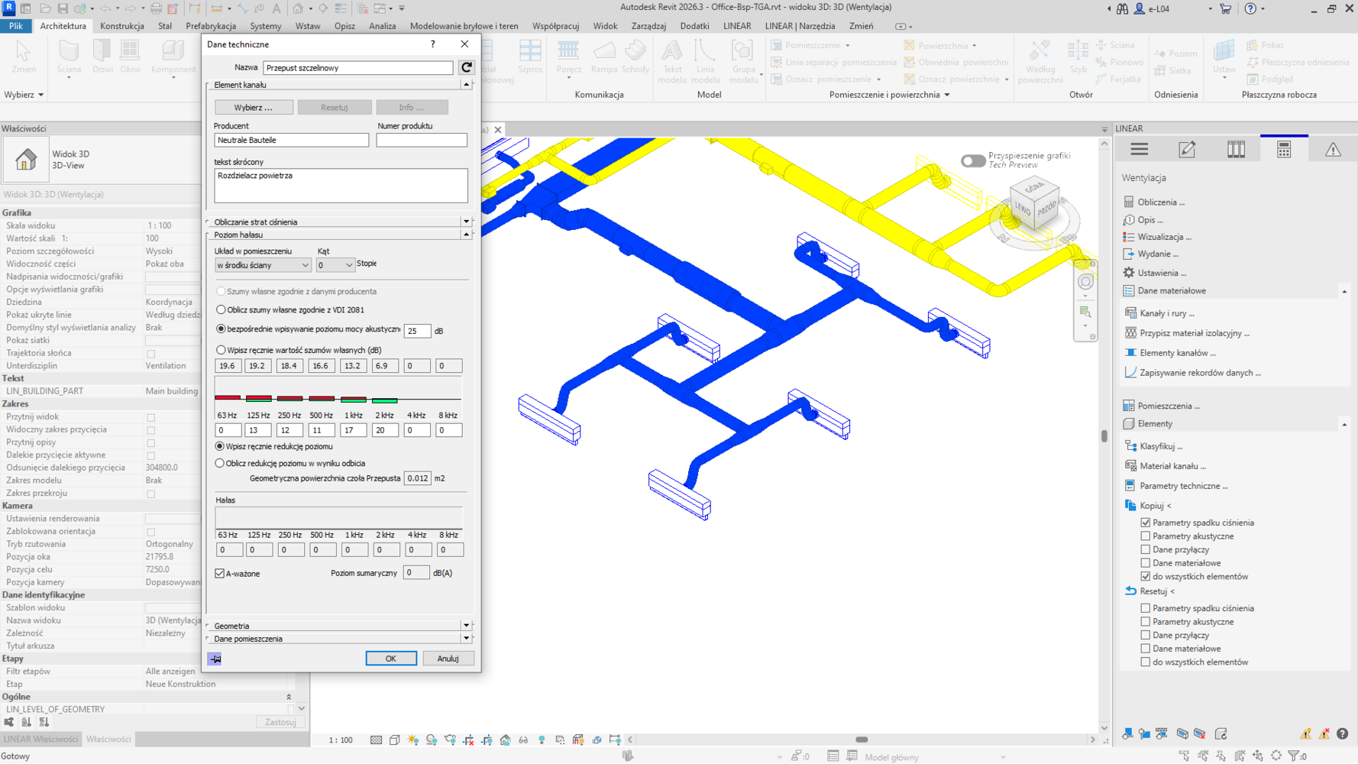Screen dimensions: 1358x764
Task: Open the Układ w pomieszczeniu dropdown
Action: tap(263, 265)
